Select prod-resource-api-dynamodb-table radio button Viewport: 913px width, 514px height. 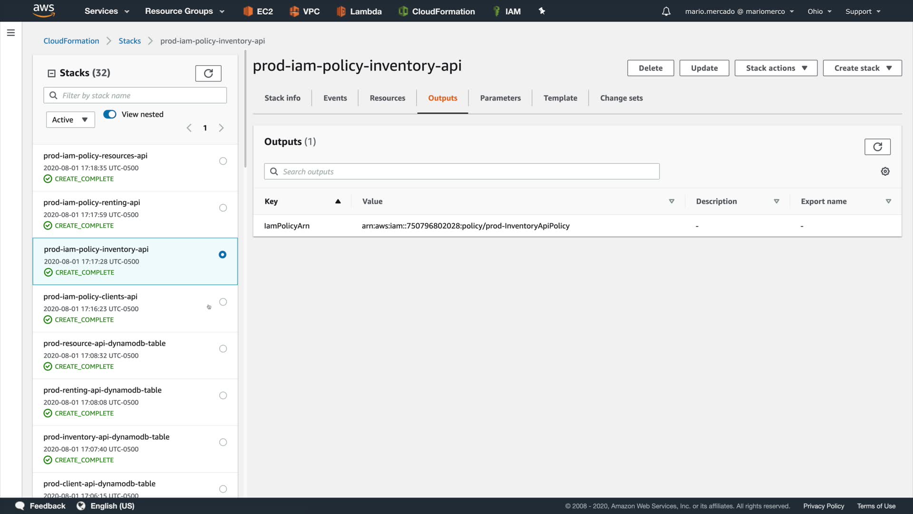tap(223, 349)
